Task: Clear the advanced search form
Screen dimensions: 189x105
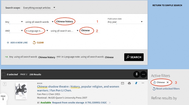Action: point(38,43)
